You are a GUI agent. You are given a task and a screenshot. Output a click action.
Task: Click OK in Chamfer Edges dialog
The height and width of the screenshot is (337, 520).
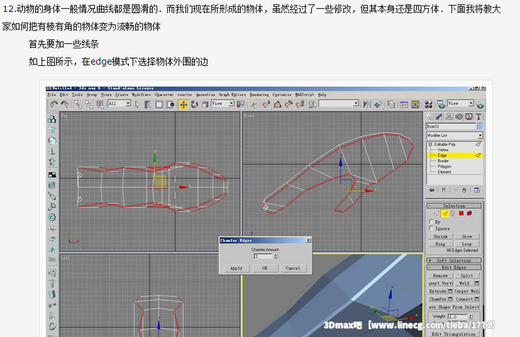point(265,268)
